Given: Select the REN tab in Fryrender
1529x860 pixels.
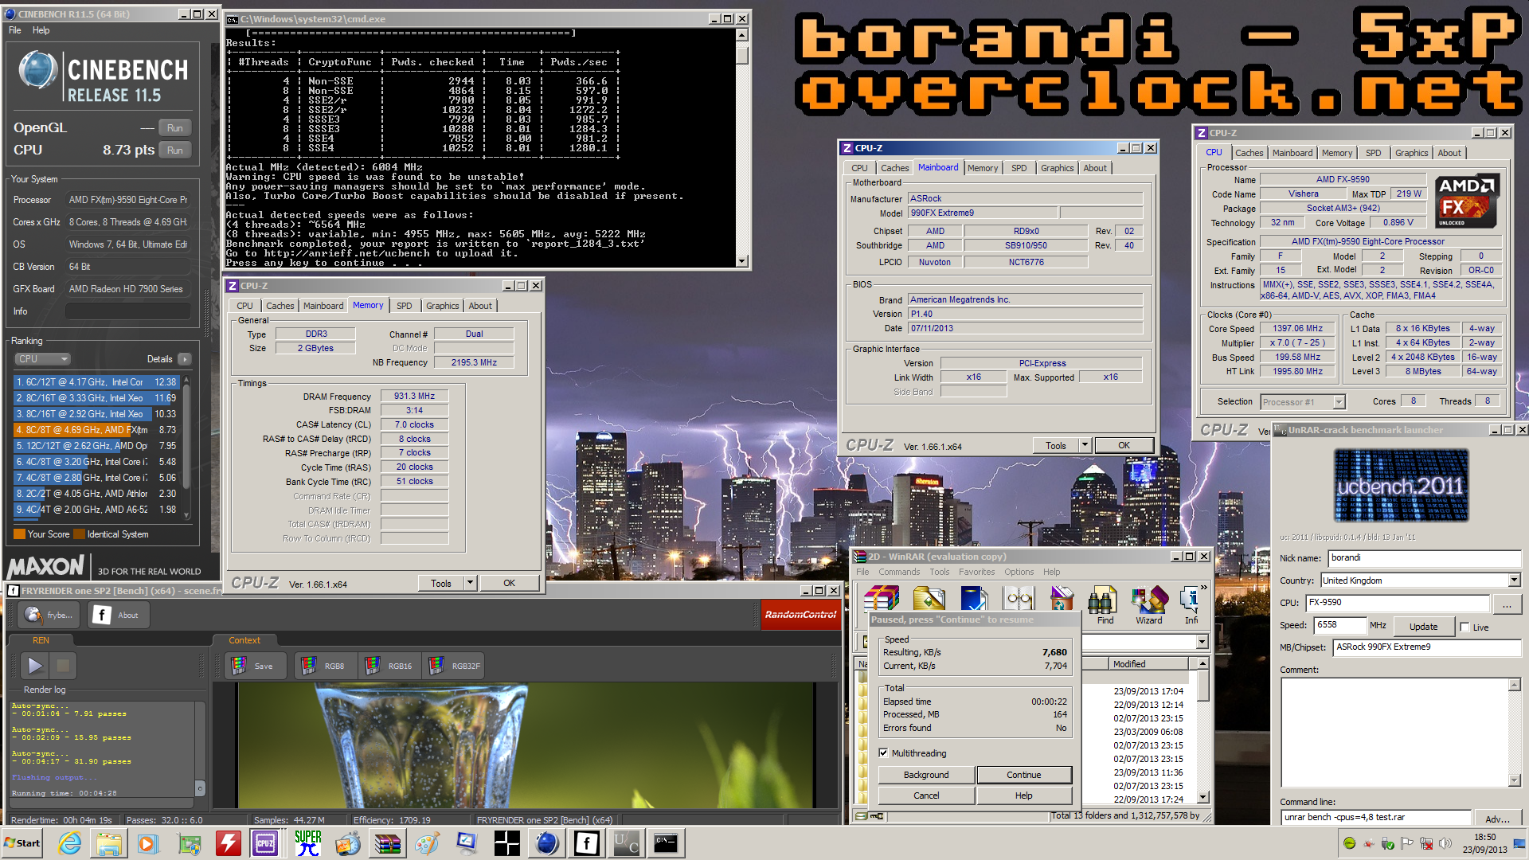Looking at the screenshot, I should click(41, 640).
